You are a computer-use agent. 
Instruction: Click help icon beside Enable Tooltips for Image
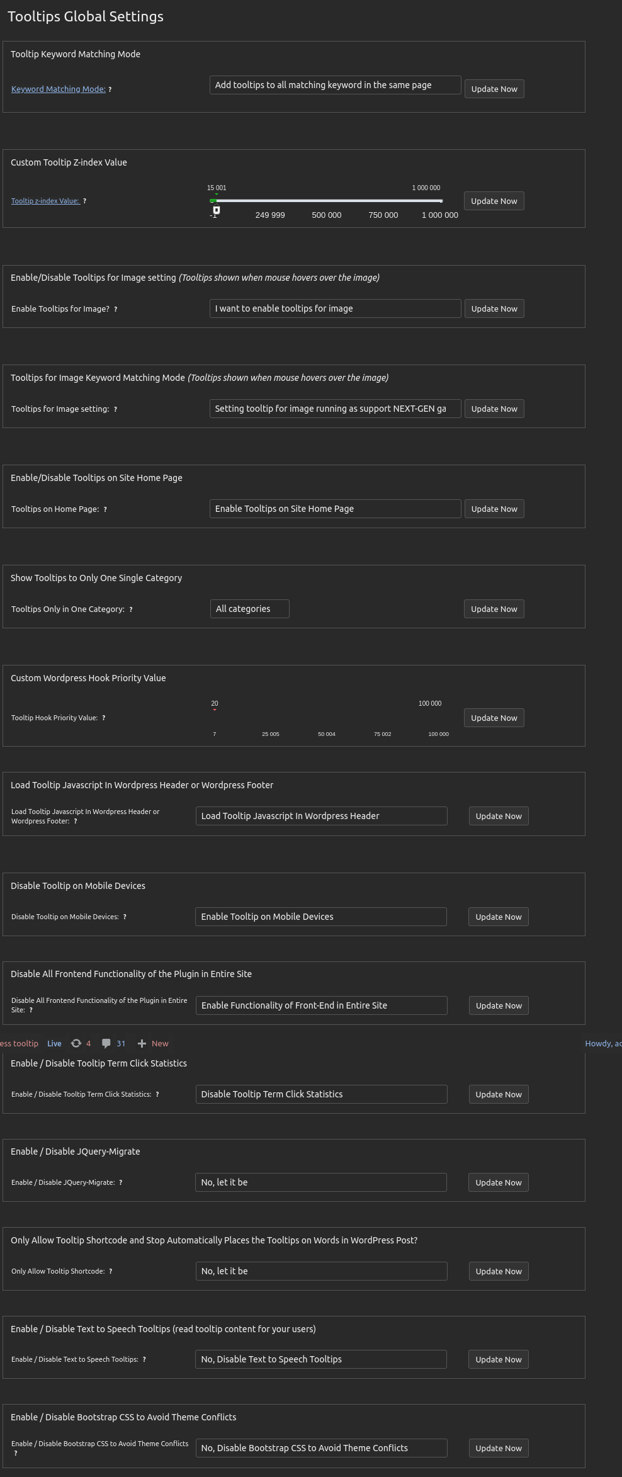116,309
